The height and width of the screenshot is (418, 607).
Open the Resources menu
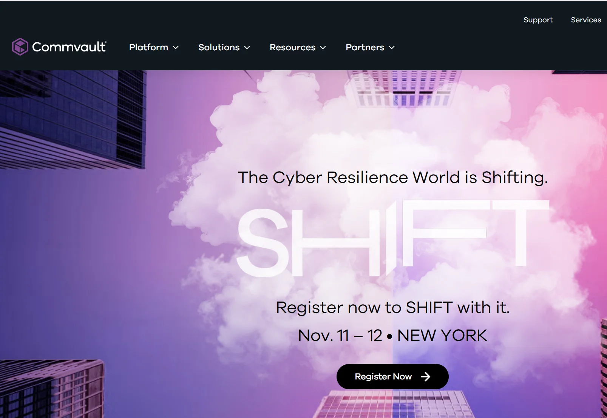pyautogui.click(x=298, y=47)
